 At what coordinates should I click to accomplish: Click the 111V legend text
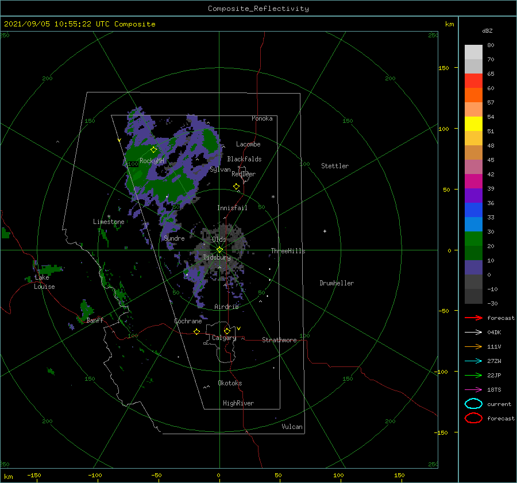coord(494,346)
